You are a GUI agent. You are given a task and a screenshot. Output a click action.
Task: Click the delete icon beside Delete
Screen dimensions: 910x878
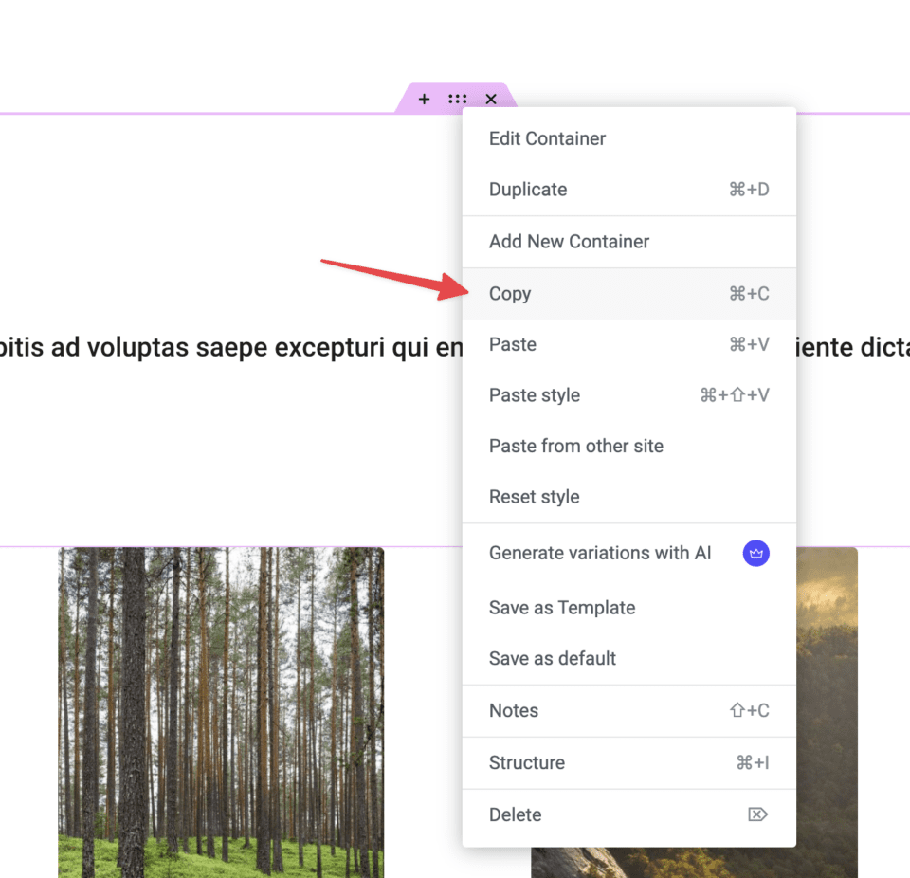[x=757, y=814]
